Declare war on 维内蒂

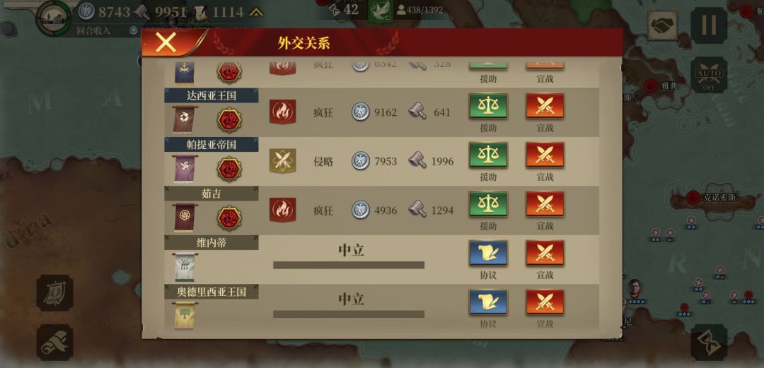[545, 253]
